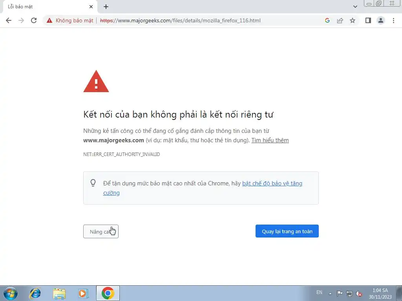This screenshot has width=402, height=301.
Task: Open the Chrome side panel
Action: point(368,20)
